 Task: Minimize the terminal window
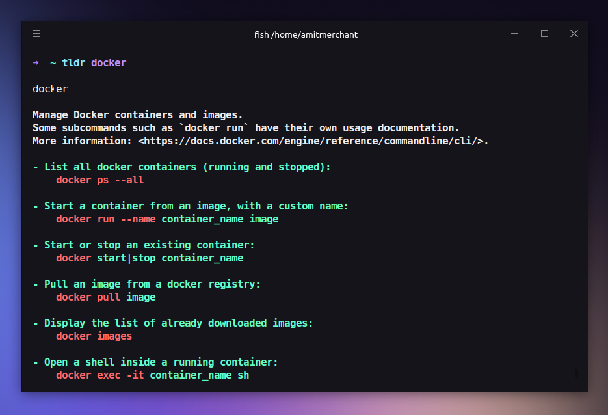[514, 34]
